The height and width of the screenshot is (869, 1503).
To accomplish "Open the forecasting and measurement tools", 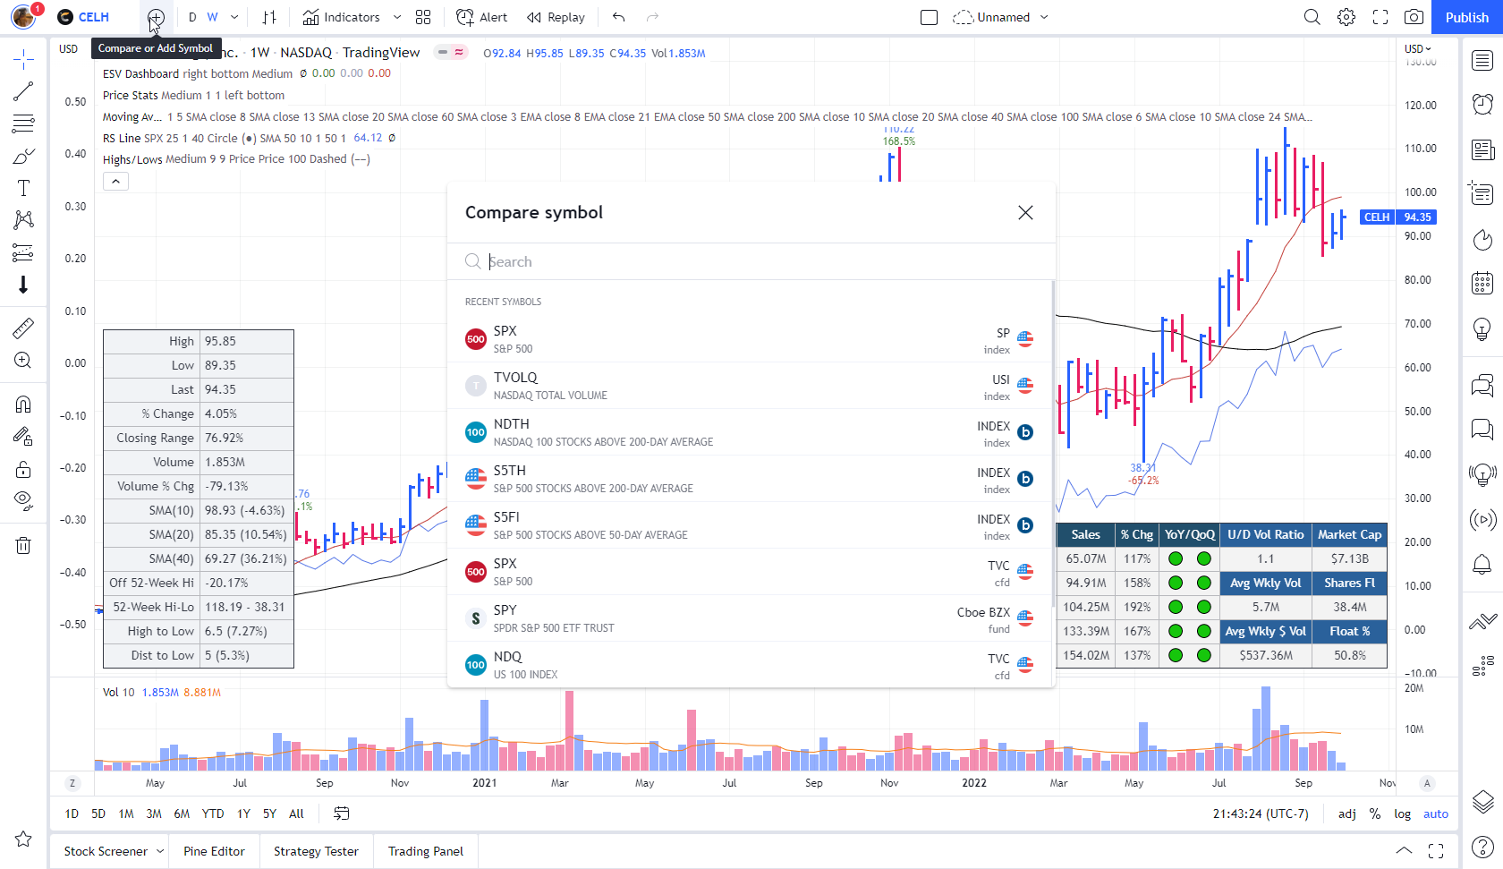I will tap(23, 253).
